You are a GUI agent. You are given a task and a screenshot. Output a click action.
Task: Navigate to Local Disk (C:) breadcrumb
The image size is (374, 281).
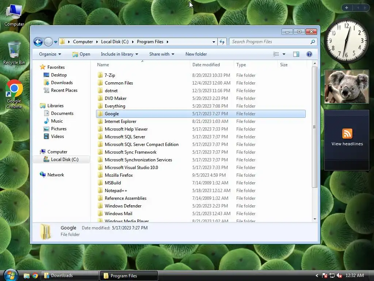(115, 42)
